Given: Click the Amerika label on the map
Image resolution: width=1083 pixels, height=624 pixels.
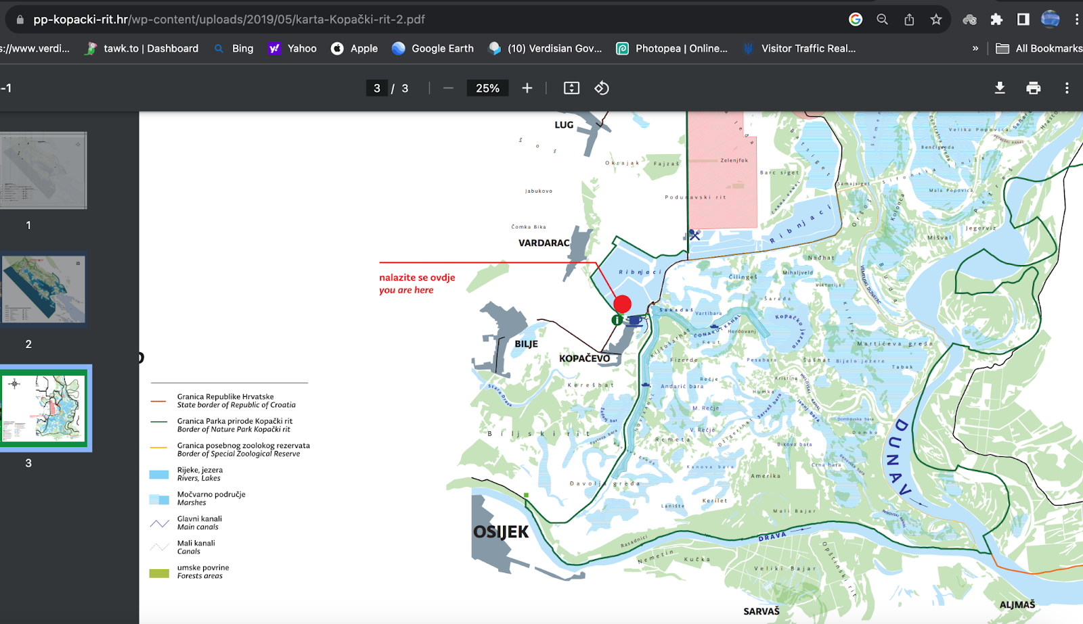Looking at the screenshot, I should (x=766, y=476).
